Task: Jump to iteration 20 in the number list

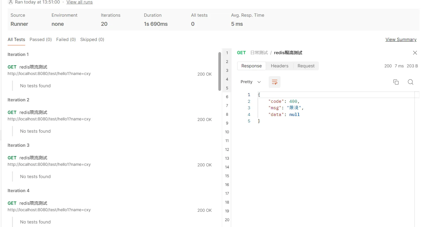Action: click(227, 220)
